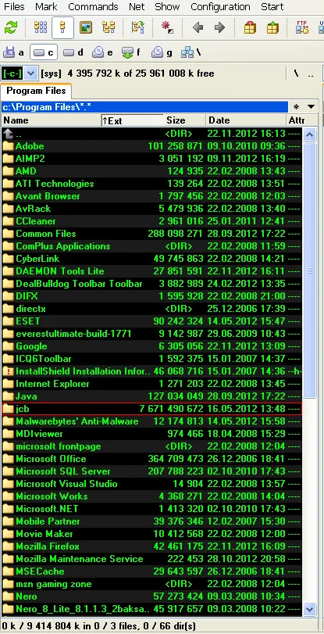Switch to CD drive g
The width and height of the screenshot is (324, 634).
coord(161,52)
